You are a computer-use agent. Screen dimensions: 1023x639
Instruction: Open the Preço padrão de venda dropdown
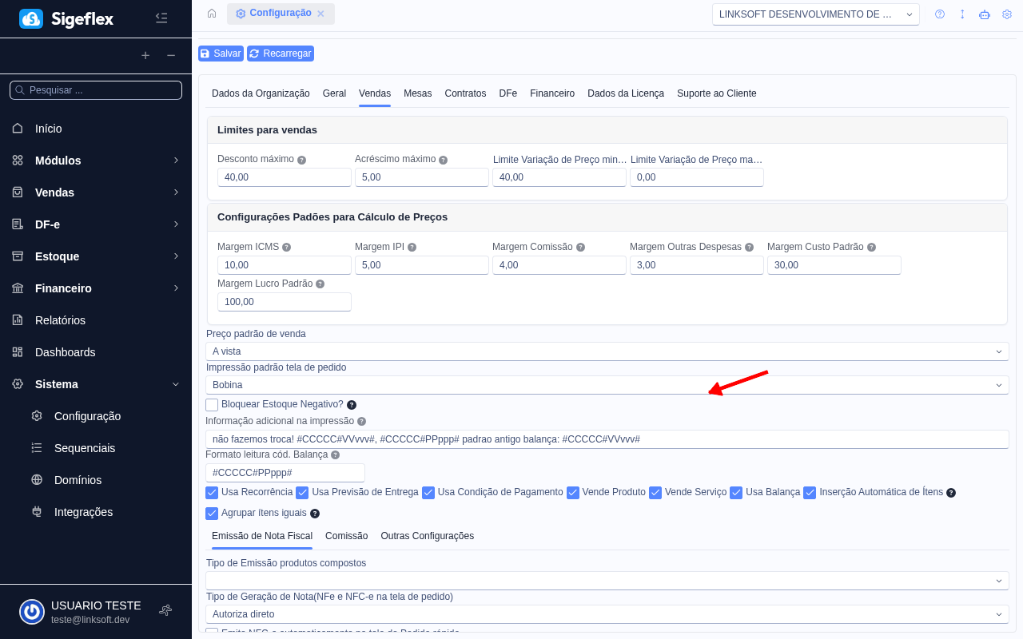tap(607, 351)
